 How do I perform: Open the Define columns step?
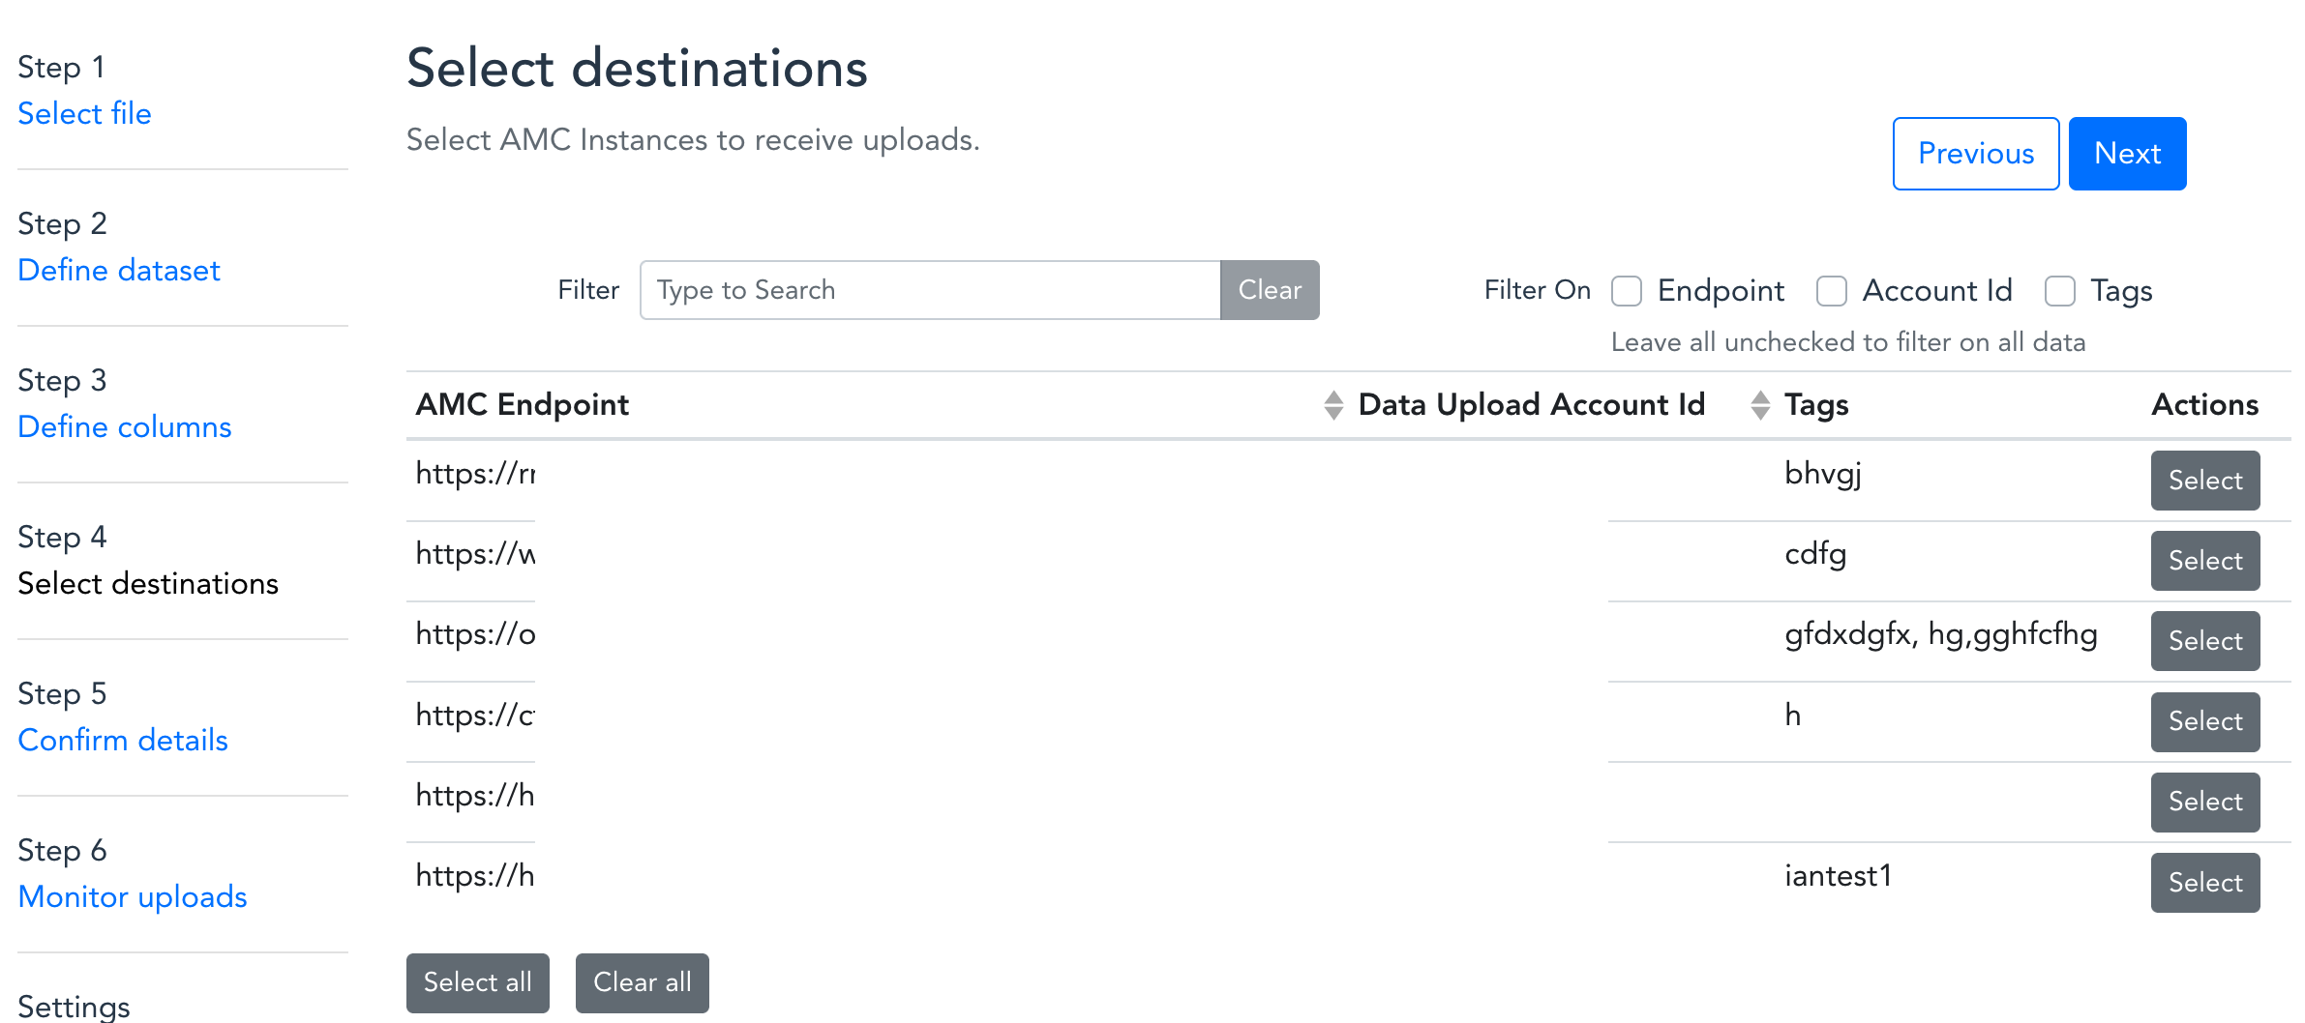point(124,426)
